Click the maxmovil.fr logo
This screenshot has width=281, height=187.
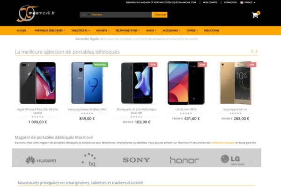(x=36, y=14)
